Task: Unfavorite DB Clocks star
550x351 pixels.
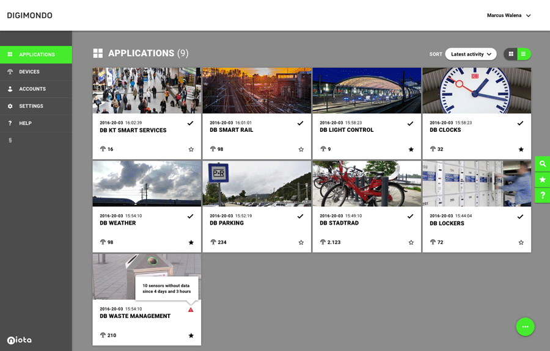Action: point(521,150)
